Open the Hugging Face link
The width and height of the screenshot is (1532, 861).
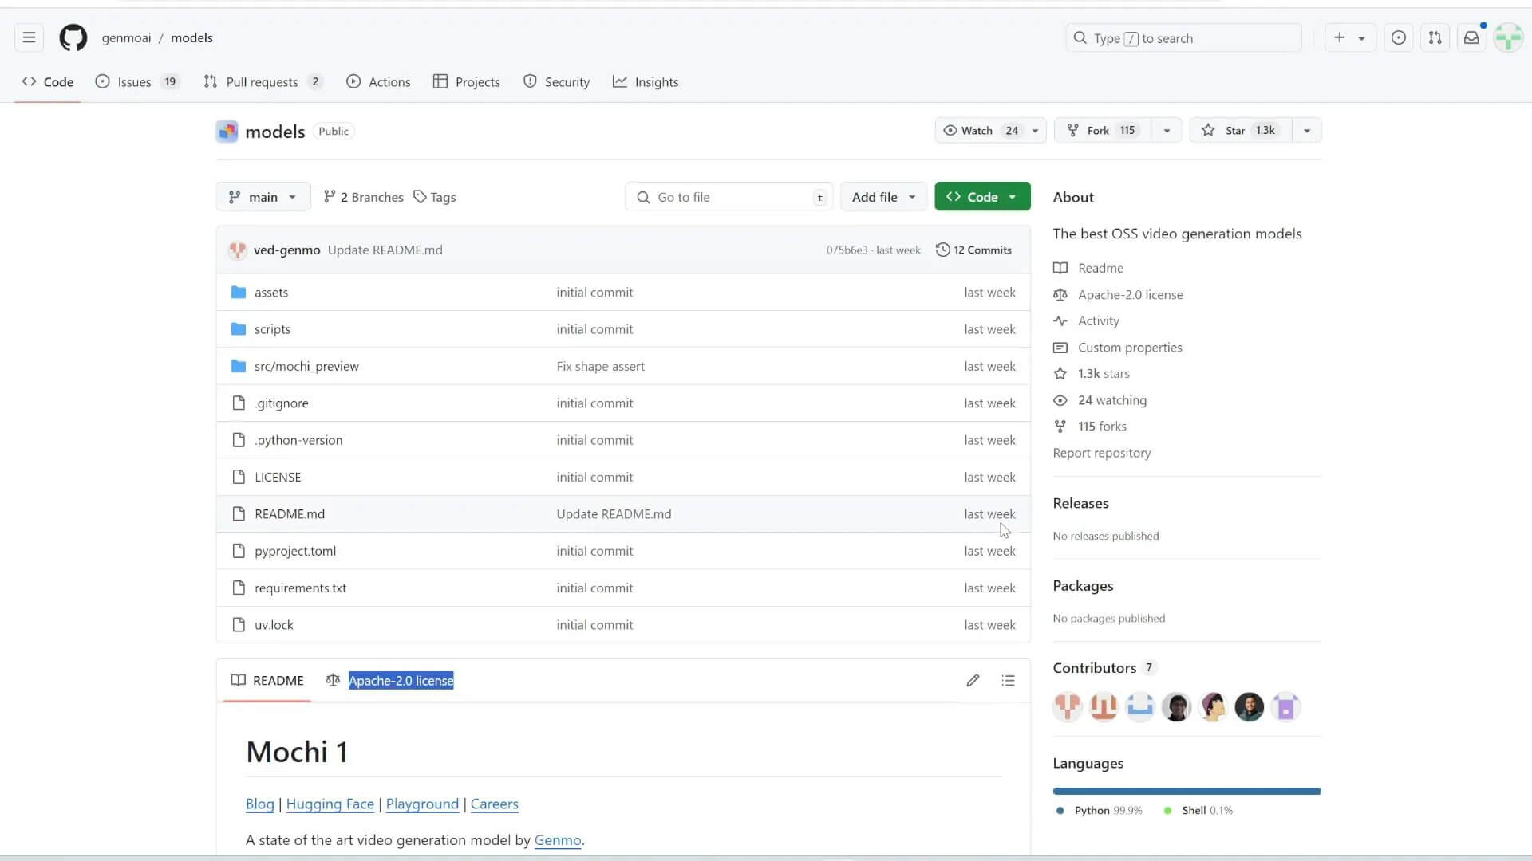[x=330, y=804]
